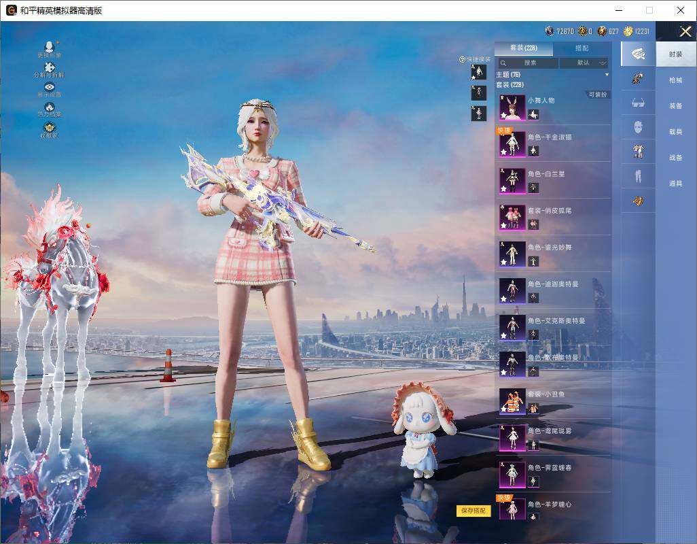Select second quick-swap outfit slot
This screenshot has height=544, width=697.
[x=479, y=93]
